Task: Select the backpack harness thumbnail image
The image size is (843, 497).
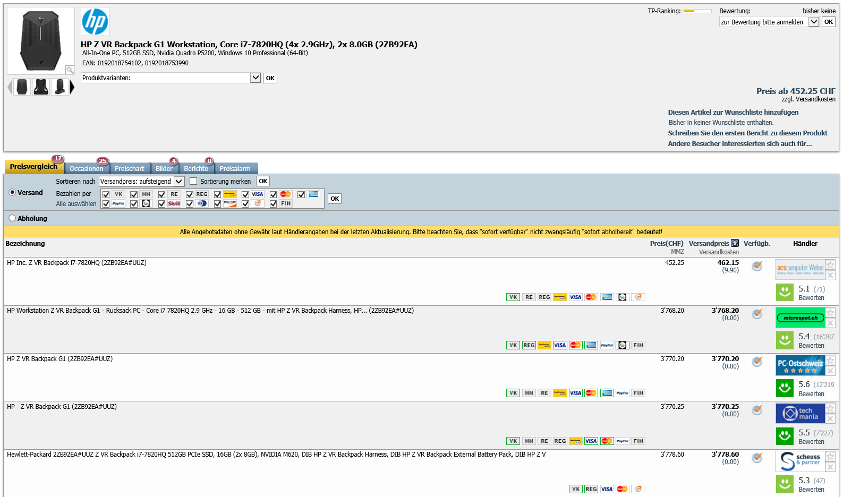Action: pyautogui.click(x=41, y=87)
